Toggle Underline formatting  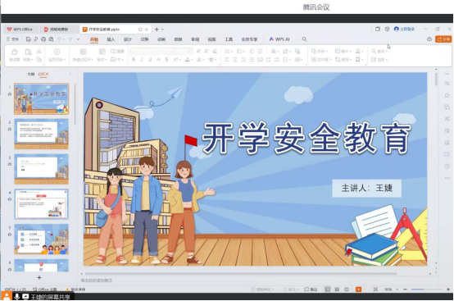click(x=150, y=59)
